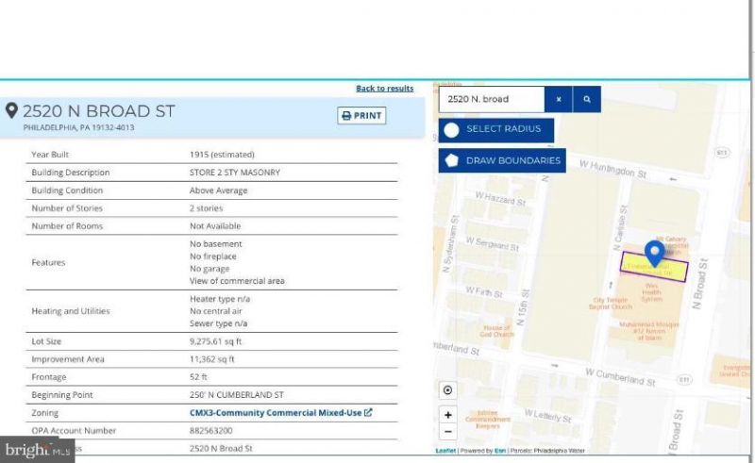Click the House of God Church map label
The width and height of the screenshot is (755, 463).
click(x=496, y=330)
